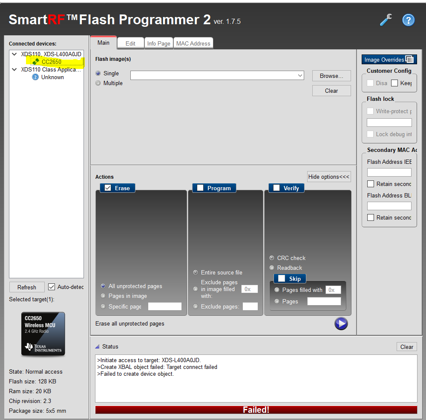The height and width of the screenshot is (420, 426).
Task: Select Readback verify option
Action: click(x=272, y=268)
